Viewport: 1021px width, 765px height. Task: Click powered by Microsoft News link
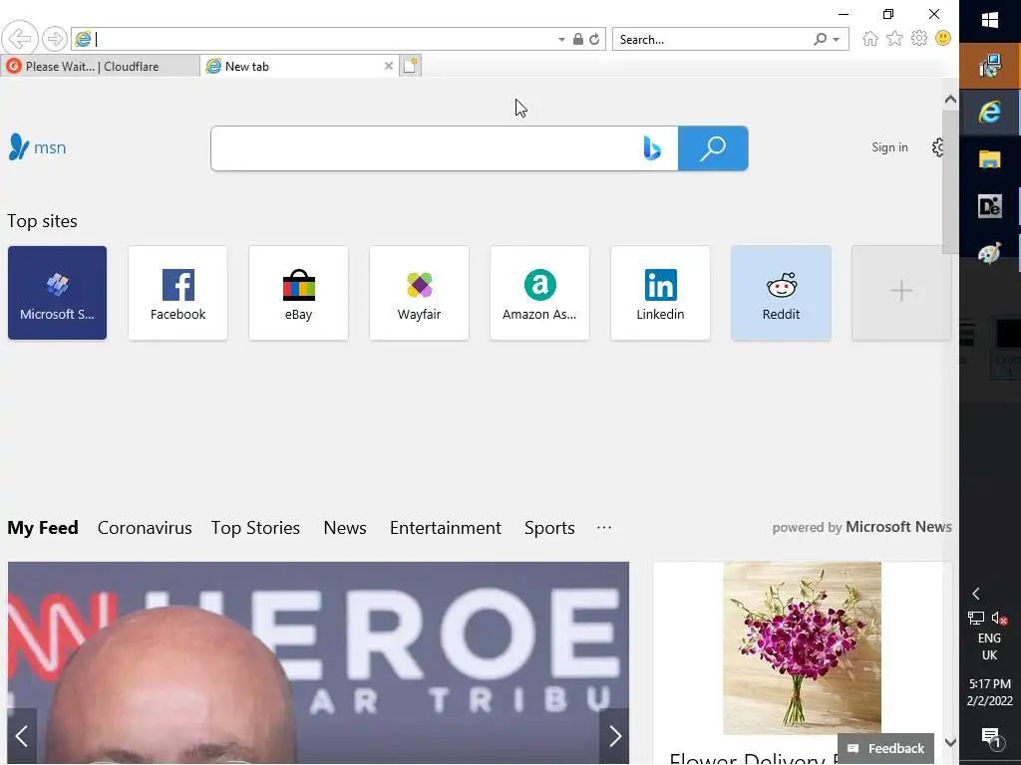[862, 527]
